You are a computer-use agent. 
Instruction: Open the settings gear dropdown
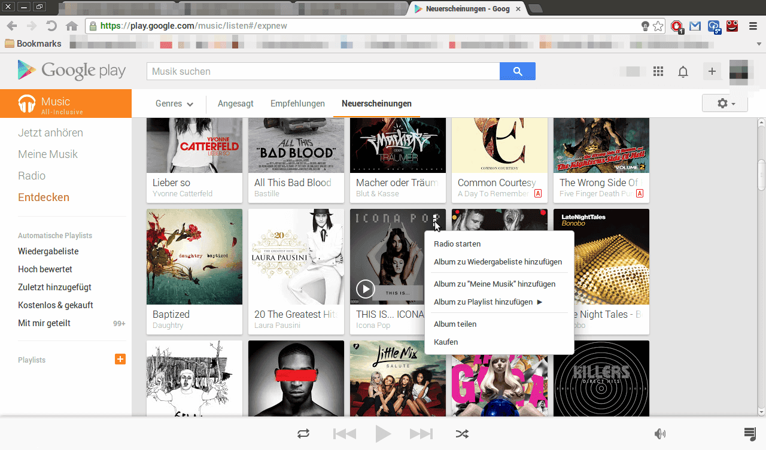tap(725, 103)
